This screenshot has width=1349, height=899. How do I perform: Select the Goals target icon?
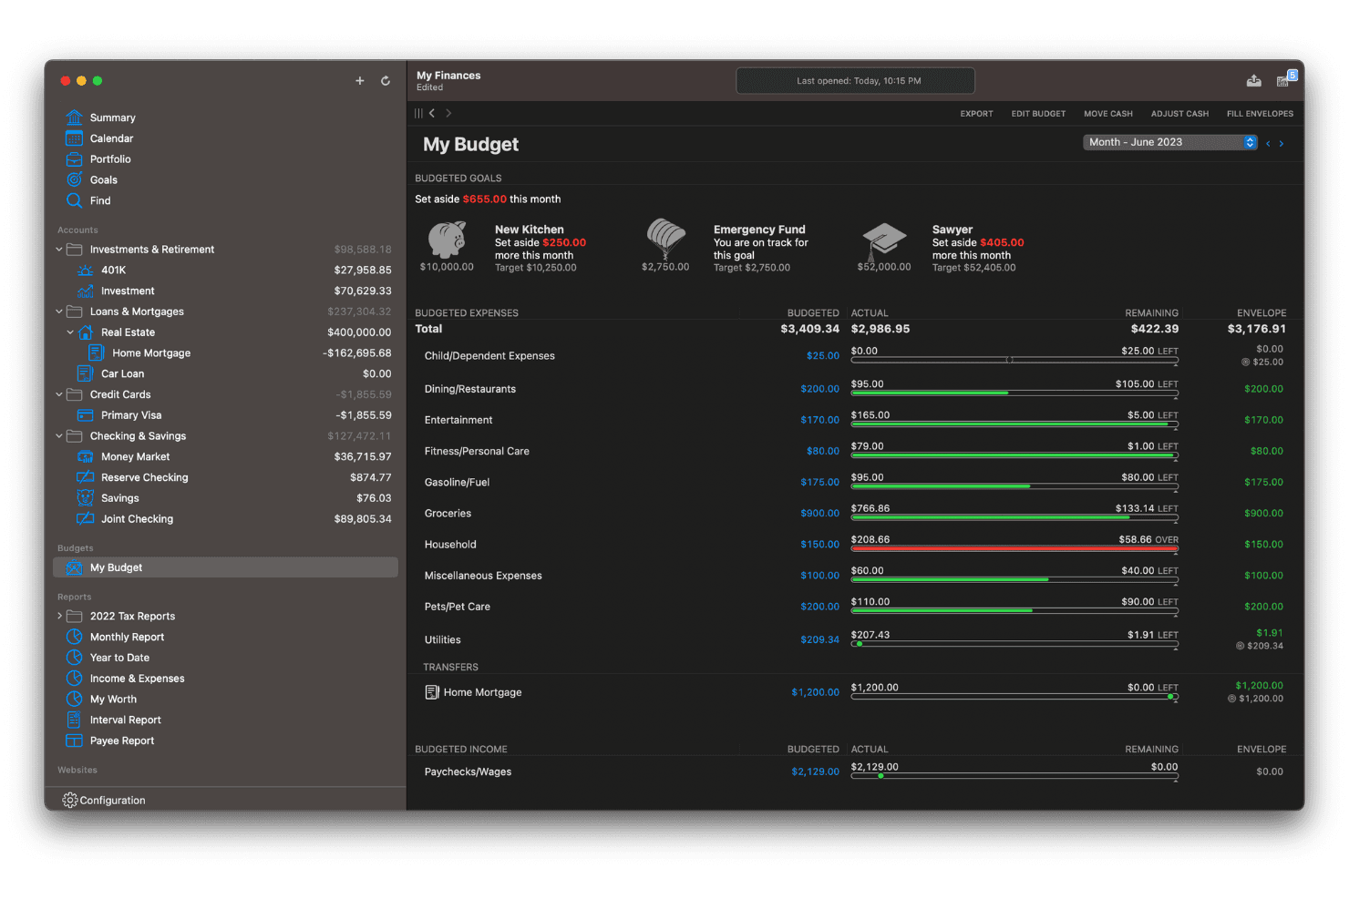click(x=75, y=180)
